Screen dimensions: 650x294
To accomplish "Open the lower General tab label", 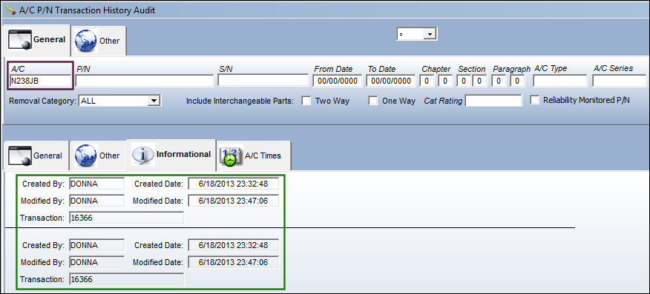I will tap(47, 156).
